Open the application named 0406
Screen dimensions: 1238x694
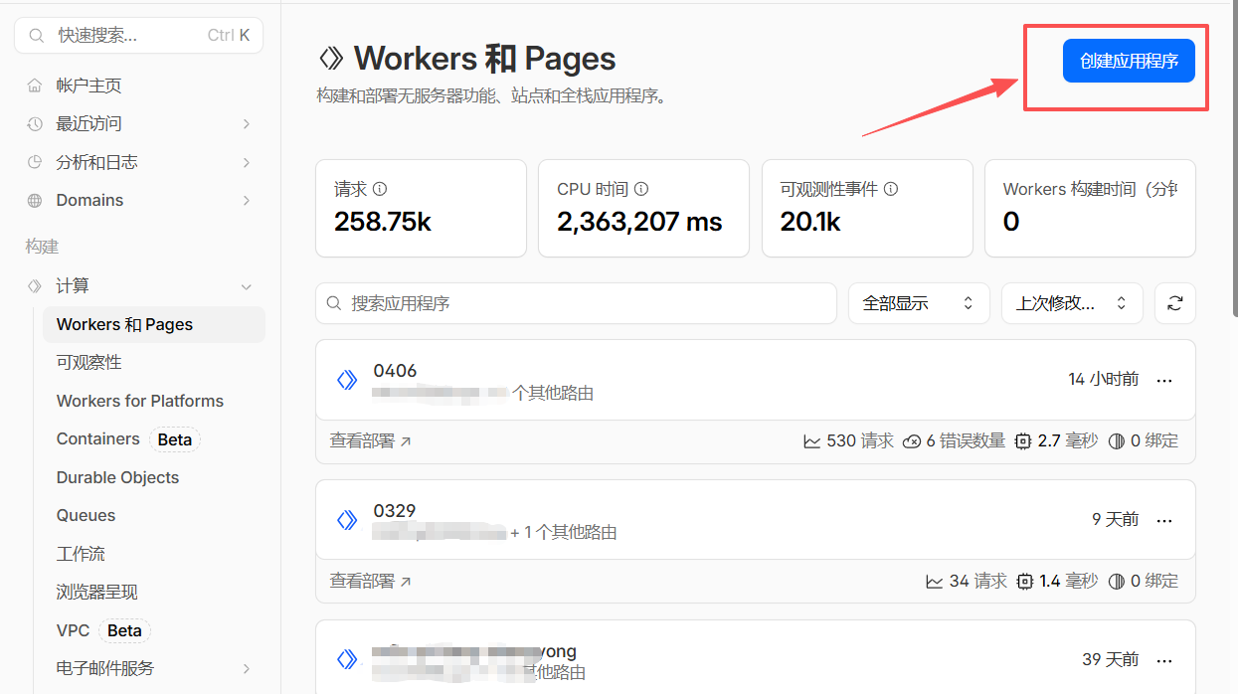point(395,371)
